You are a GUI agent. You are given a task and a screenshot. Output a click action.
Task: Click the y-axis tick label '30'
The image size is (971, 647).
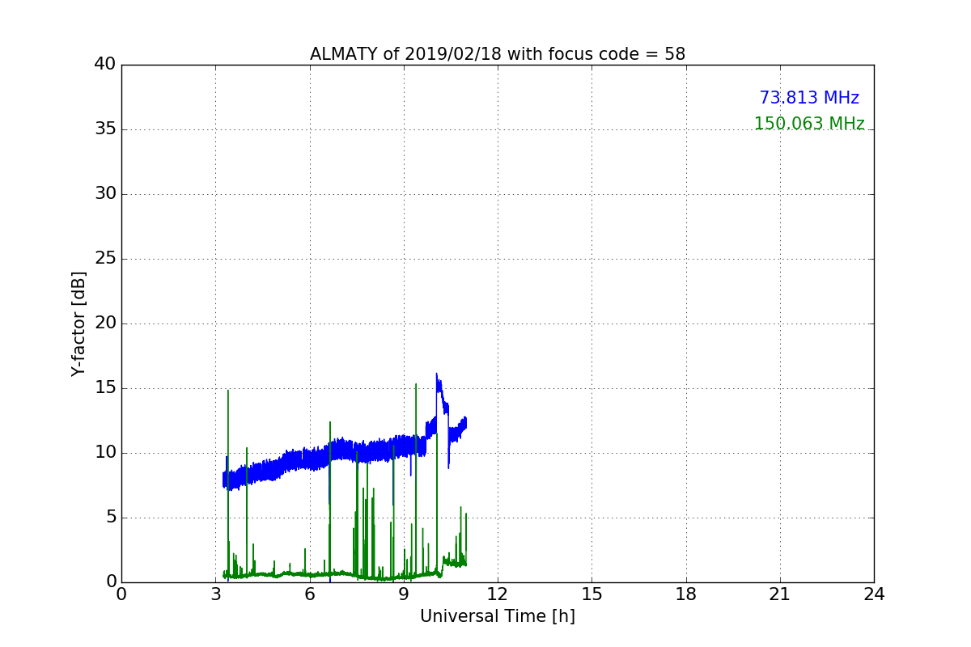[105, 194]
